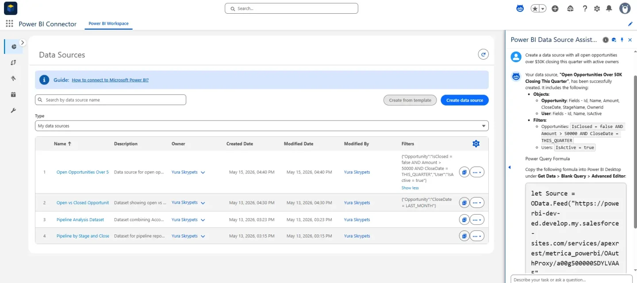Open the user profile avatar

click(x=625, y=8)
